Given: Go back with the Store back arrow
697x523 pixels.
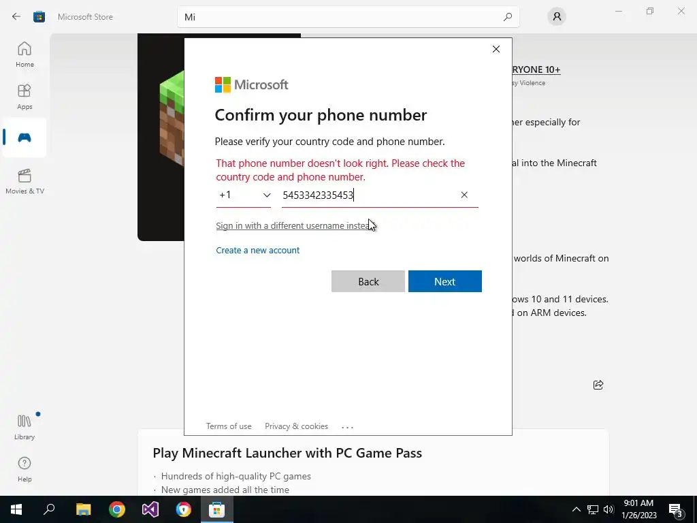Looking at the screenshot, I should point(16,17).
